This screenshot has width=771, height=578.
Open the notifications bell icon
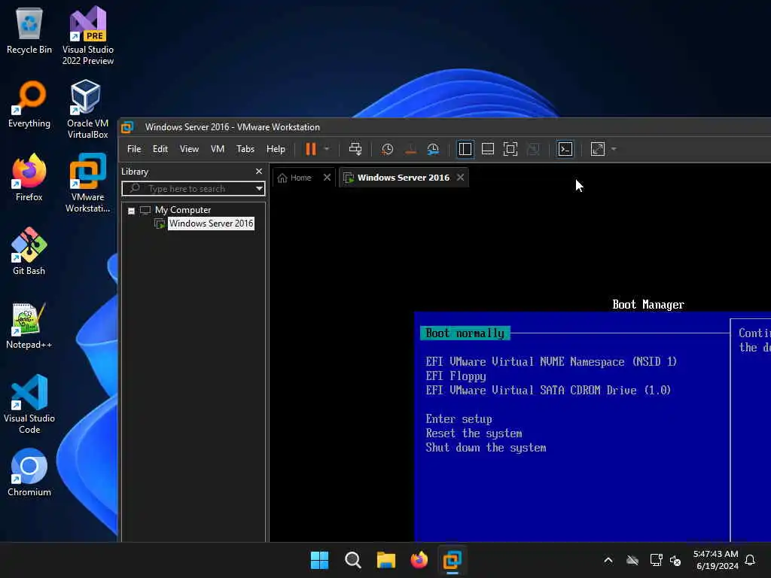[x=751, y=560]
